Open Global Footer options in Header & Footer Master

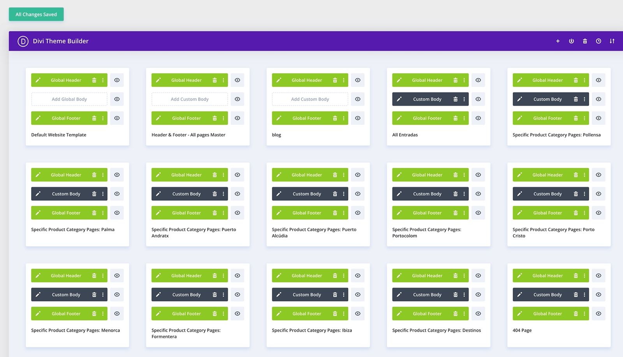coord(223,118)
